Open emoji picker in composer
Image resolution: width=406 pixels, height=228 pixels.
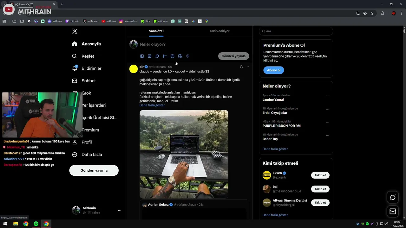click(173, 56)
